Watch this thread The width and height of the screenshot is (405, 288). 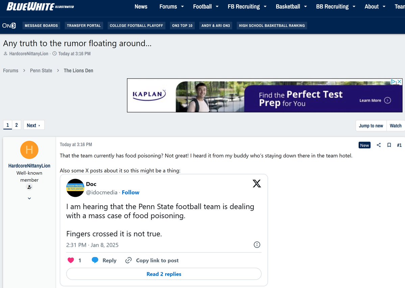coord(396,126)
